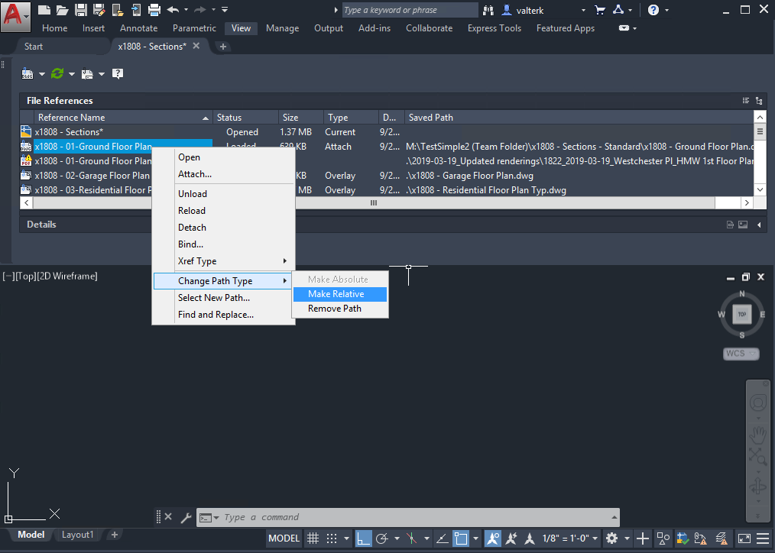
Task: Save the drawing with the Save icon
Action: click(80, 9)
